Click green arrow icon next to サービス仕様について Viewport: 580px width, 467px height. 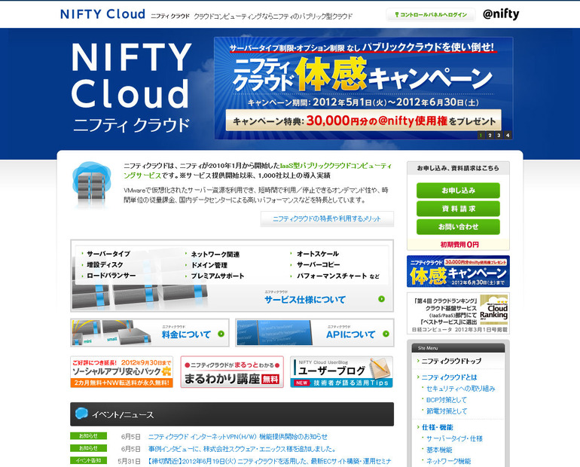coord(381,299)
